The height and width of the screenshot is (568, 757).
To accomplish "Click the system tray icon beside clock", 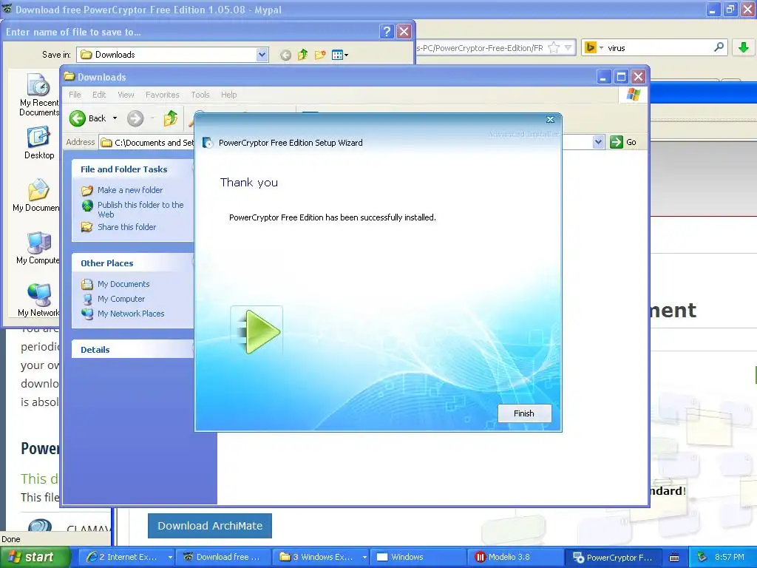I will tap(702, 557).
